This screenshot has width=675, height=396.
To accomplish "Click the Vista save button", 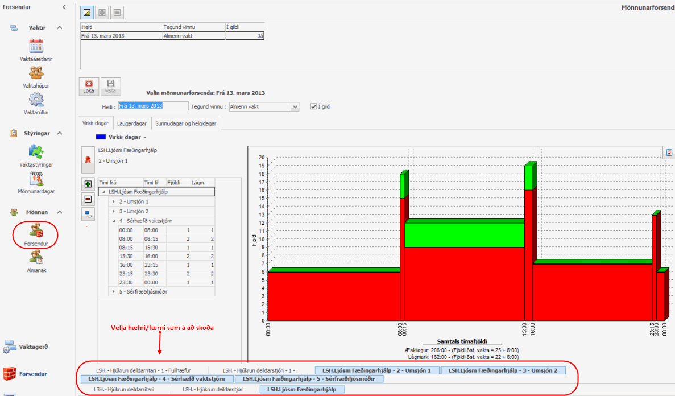I will [x=111, y=86].
